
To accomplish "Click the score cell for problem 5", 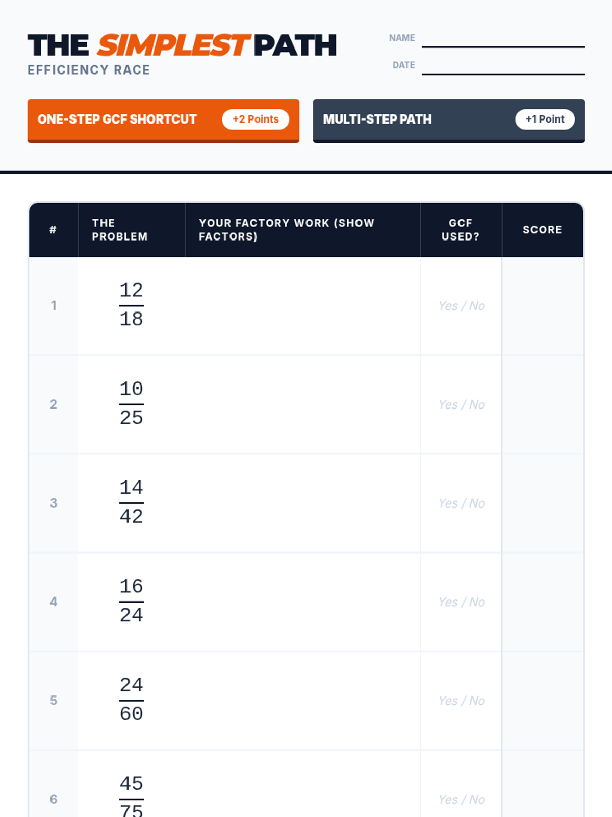I will point(543,701).
